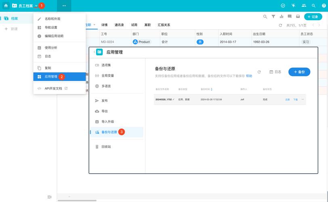The image size is (328, 202).
Task: Click the lightning workflow icon in the header
Action: click(x=293, y=6)
